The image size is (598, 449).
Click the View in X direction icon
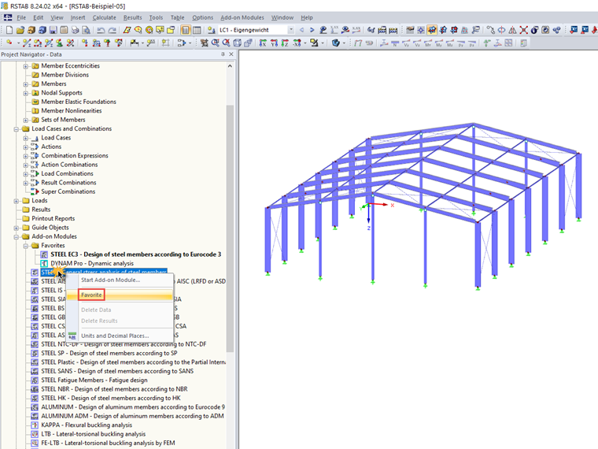(x=263, y=43)
